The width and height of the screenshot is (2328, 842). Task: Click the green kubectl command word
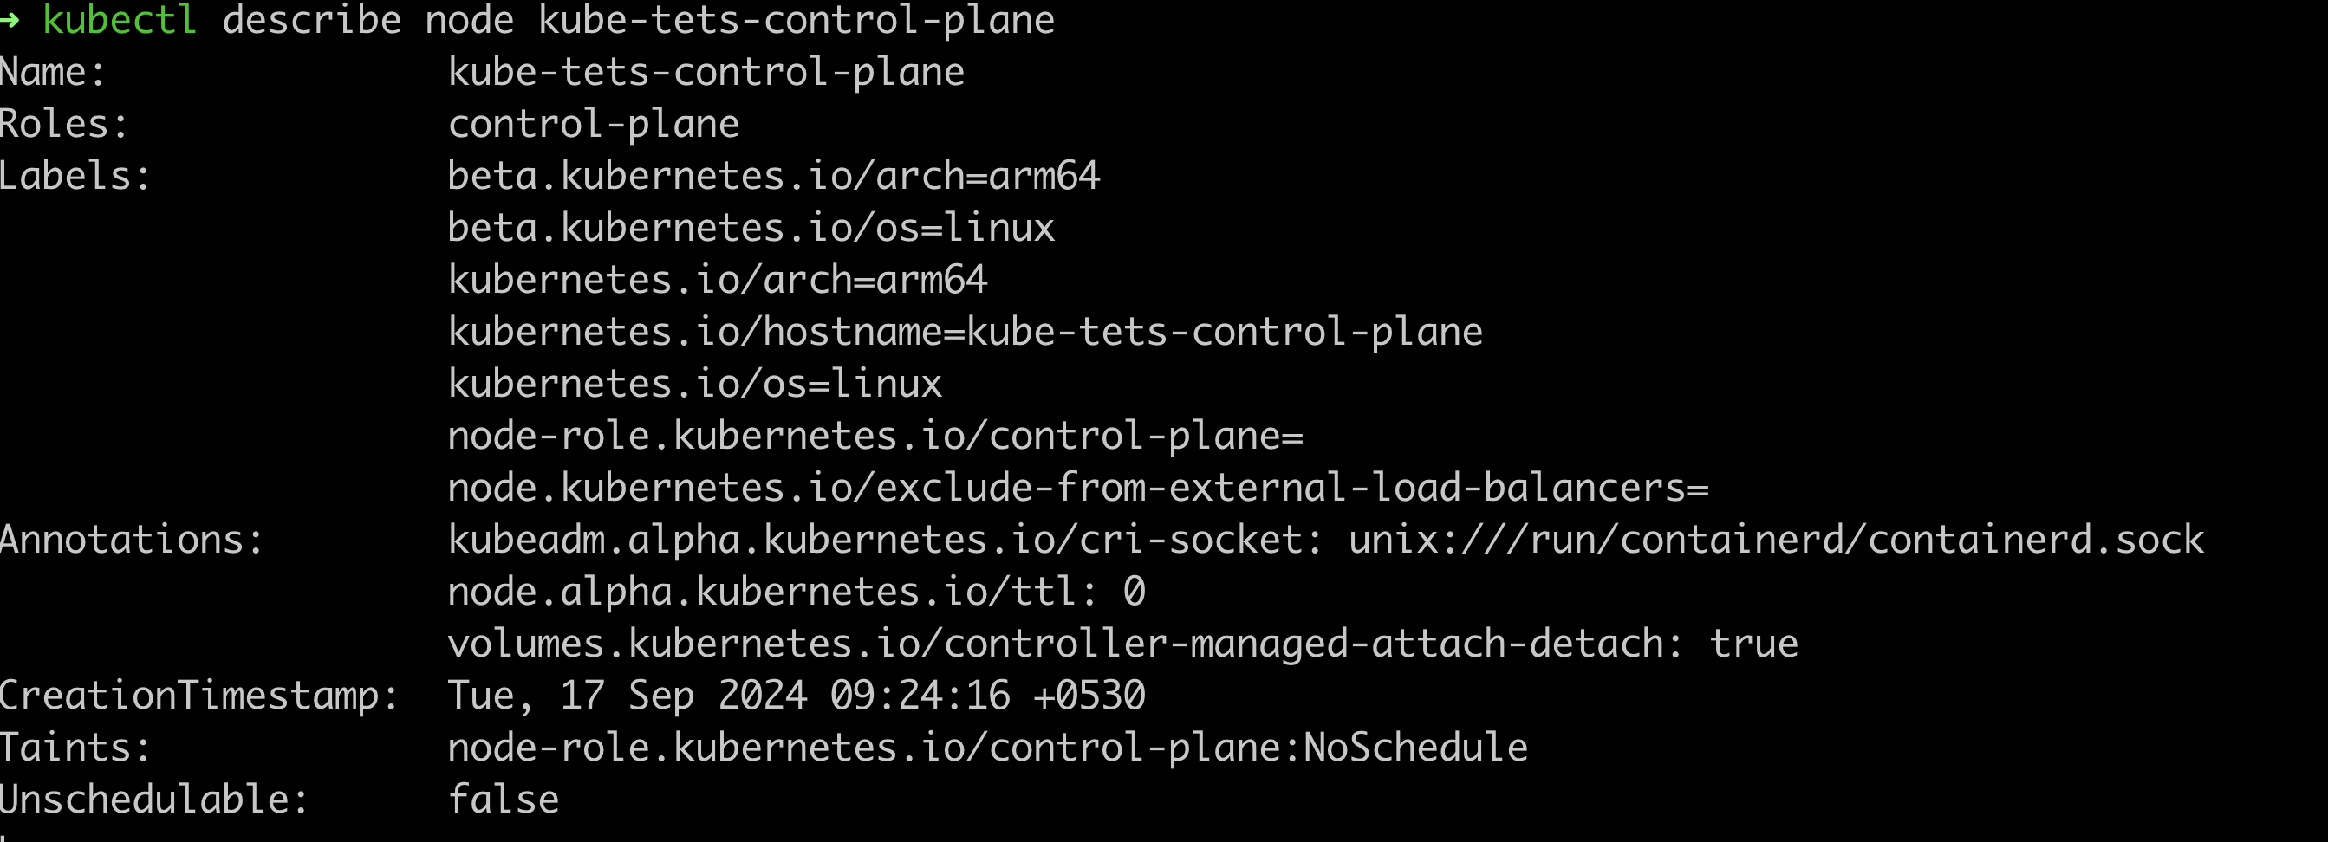(x=120, y=20)
